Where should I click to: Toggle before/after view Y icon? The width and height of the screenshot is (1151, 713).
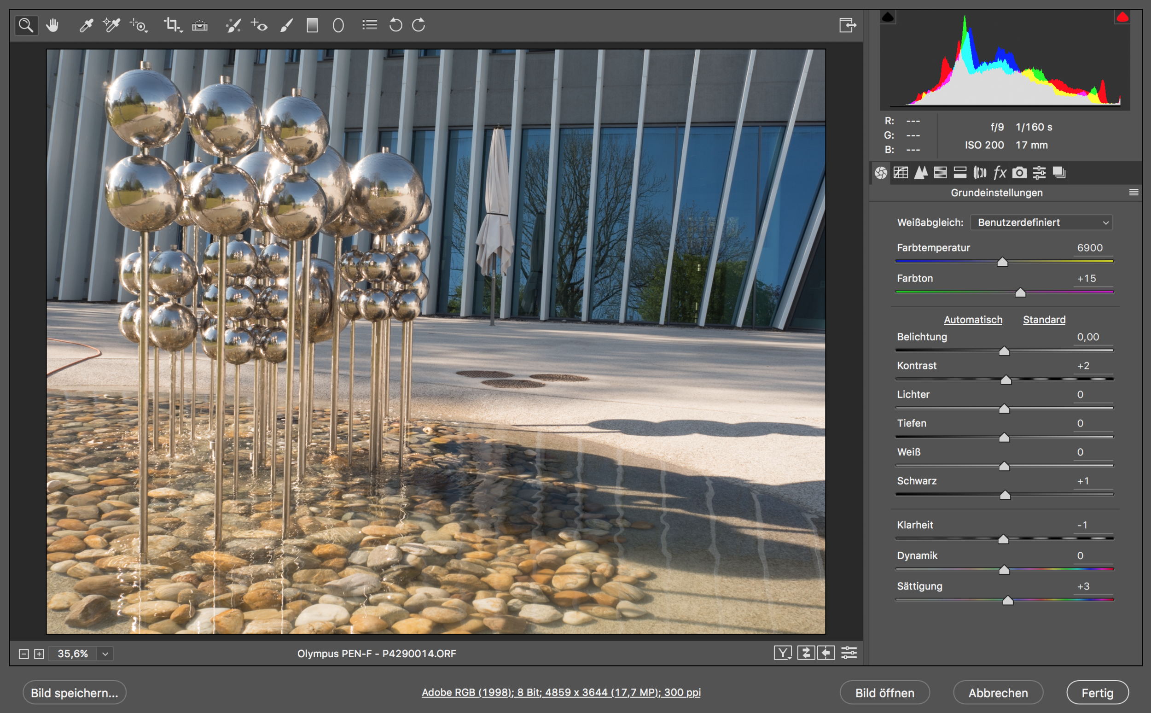782,653
